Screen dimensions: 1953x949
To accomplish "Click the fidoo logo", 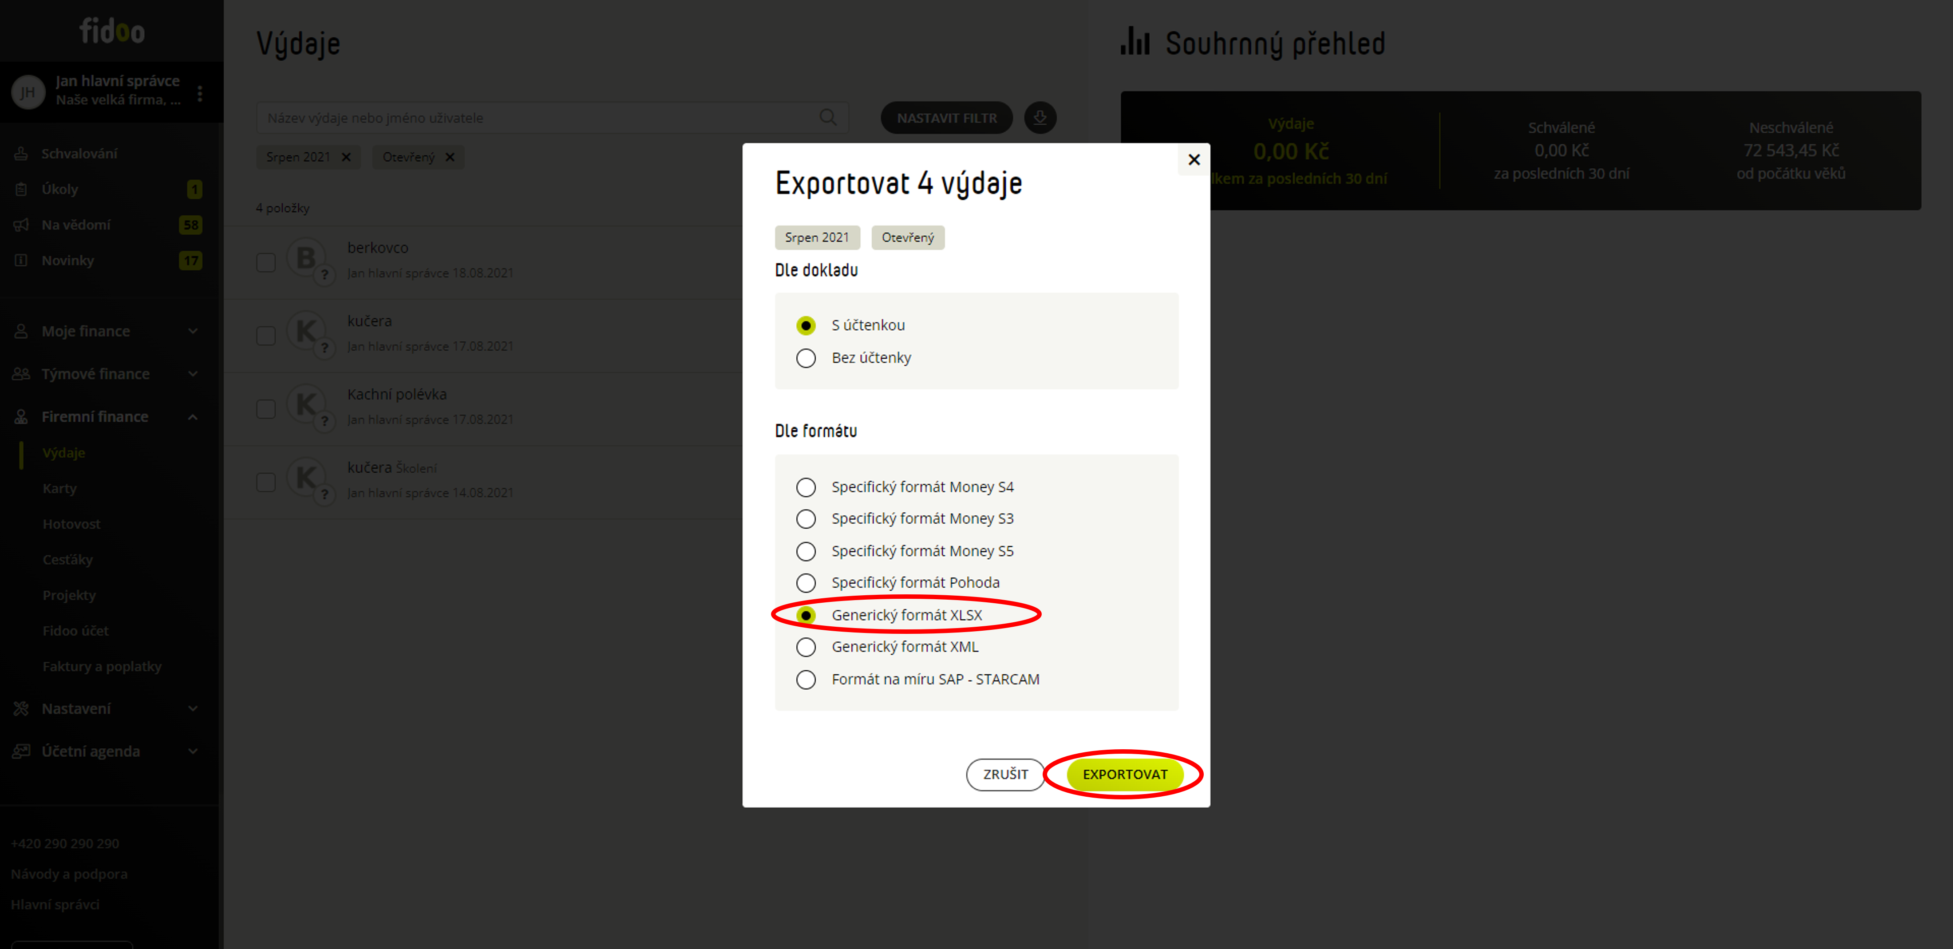I will [x=112, y=31].
